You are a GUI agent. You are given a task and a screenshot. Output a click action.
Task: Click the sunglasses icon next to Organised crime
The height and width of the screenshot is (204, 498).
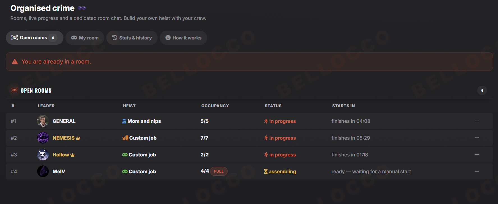(x=82, y=8)
